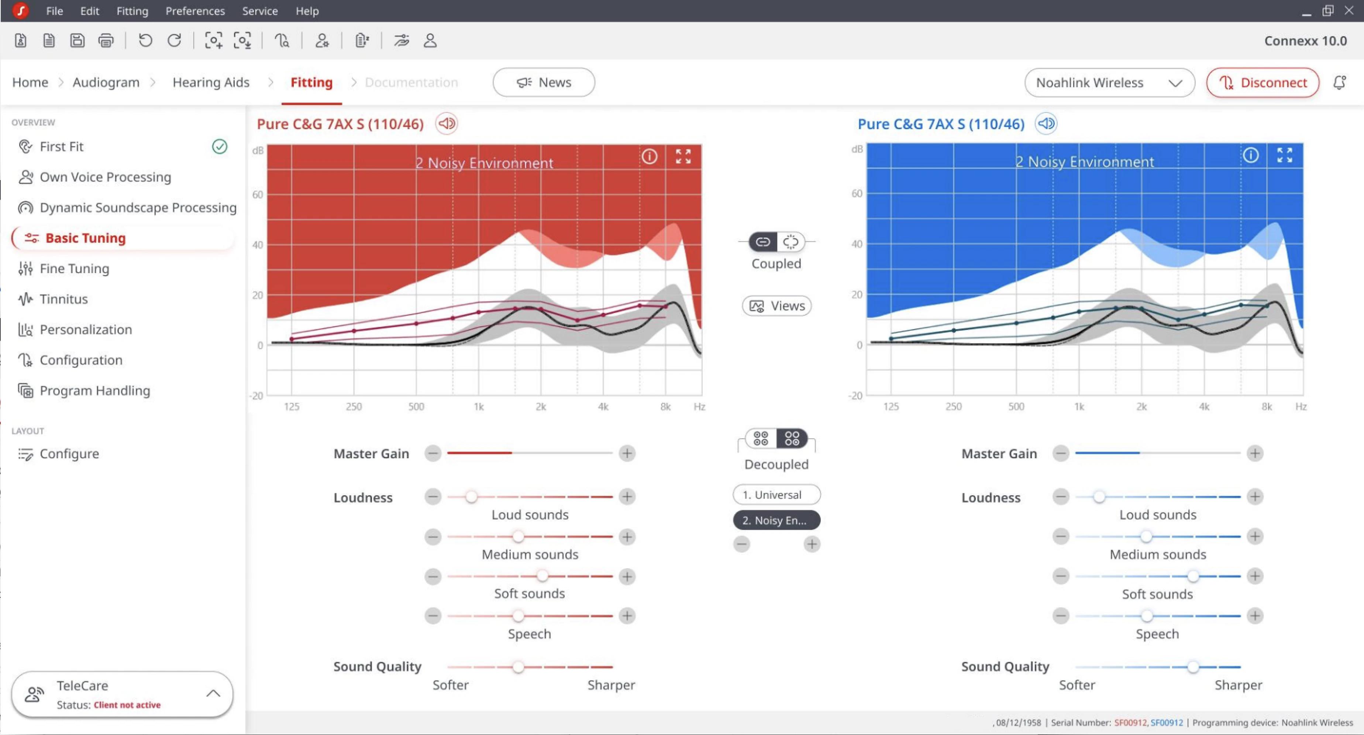The height and width of the screenshot is (735, 1364).
Task: Click the right Soft sounds slider handle
Action: (1192, 576)
